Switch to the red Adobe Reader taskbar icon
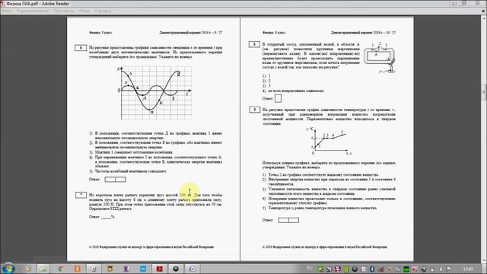 159,269
